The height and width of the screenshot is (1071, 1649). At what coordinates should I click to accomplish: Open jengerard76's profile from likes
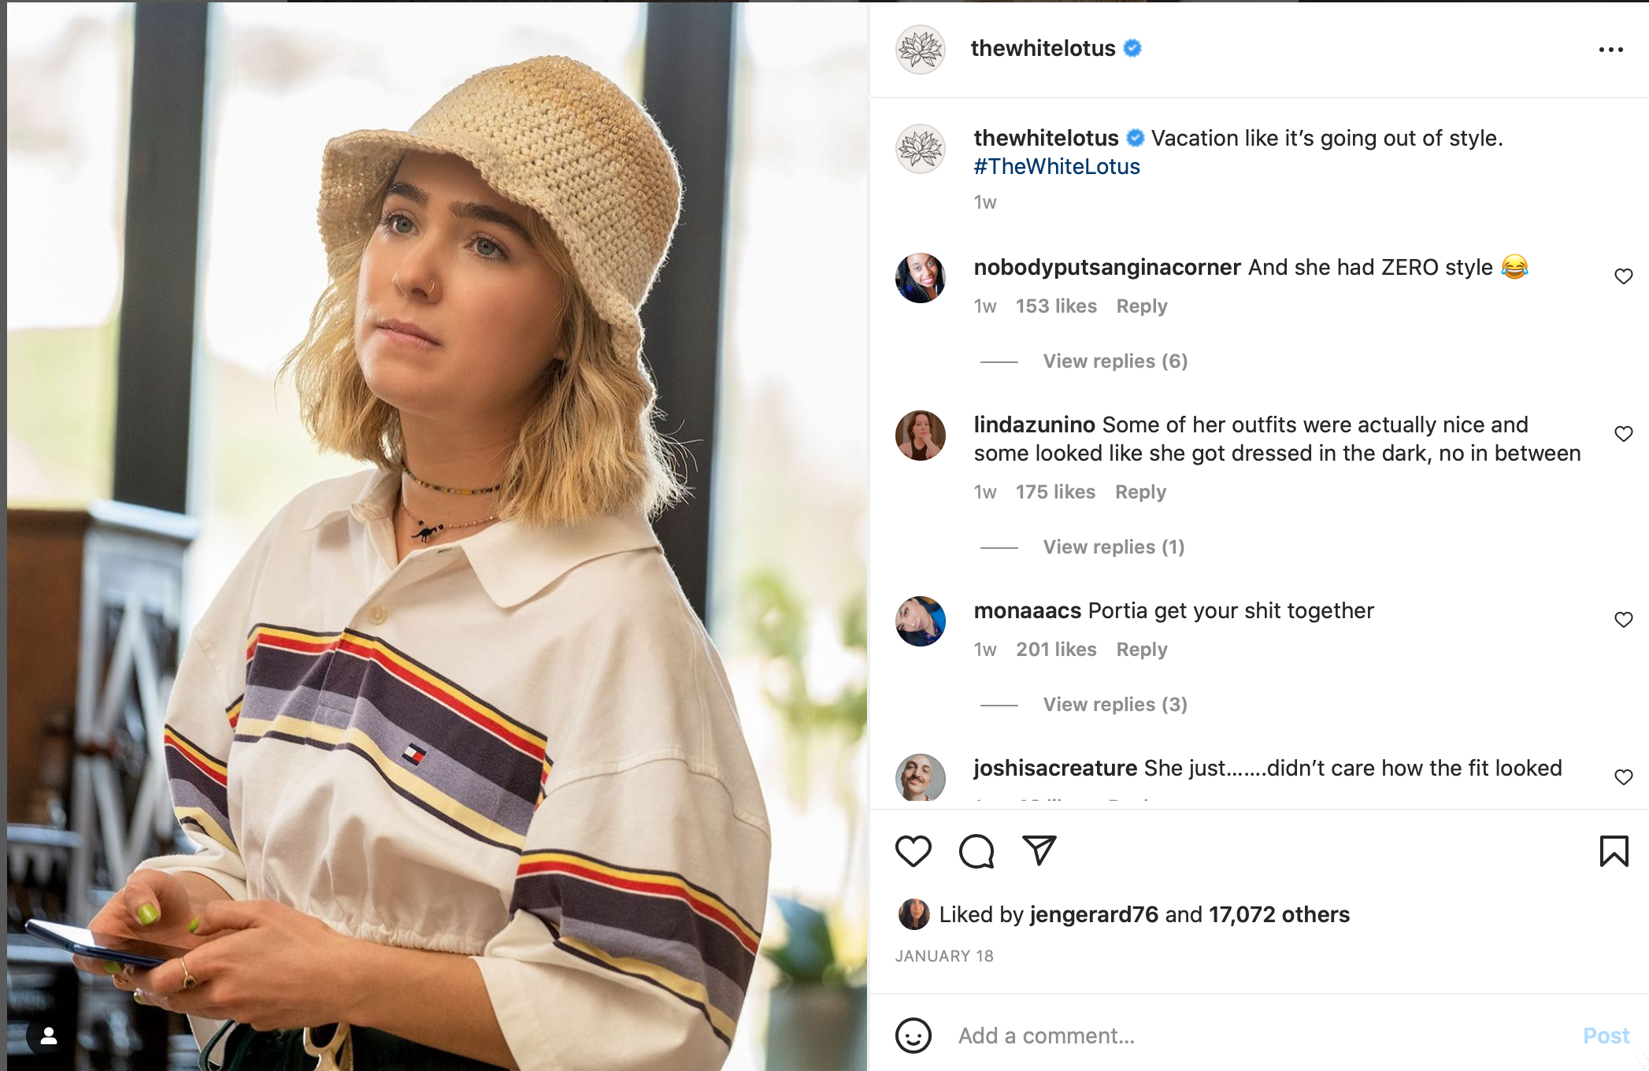[1094, 914]
